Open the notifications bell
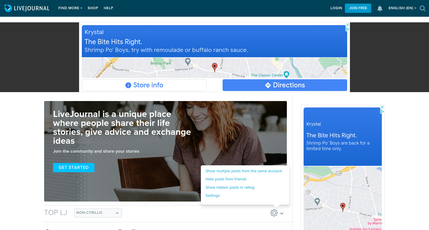Image resolution: width=429 pixels, height=230 pixels. click(380, 8)
